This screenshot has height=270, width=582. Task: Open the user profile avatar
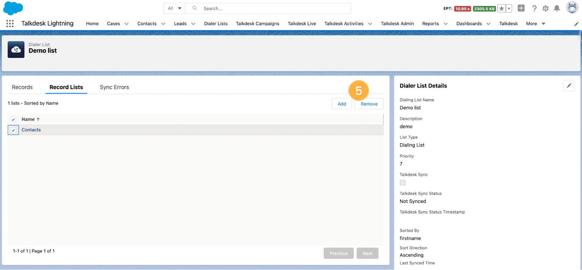pyautogui.click(x=572, y=8)
